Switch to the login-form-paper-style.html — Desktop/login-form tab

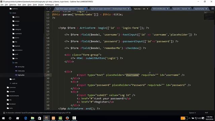click(x=109, y=9)
